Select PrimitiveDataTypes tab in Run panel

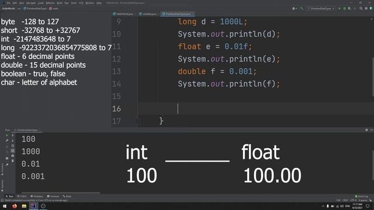click(27, 130)
